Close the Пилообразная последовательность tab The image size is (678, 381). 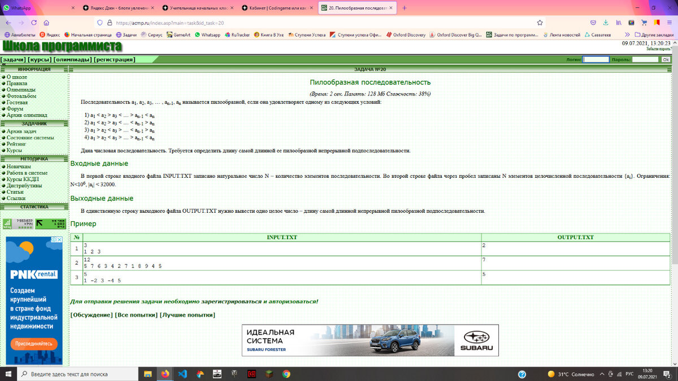[x=392, y=8]
